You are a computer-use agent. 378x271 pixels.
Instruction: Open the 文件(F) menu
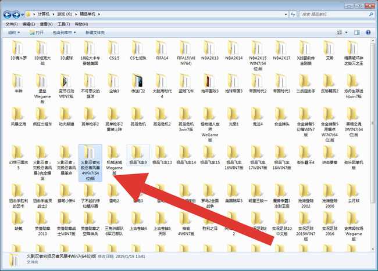click(x=11, y=24)
